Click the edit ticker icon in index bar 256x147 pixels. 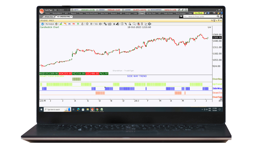[x=179, y=10]
